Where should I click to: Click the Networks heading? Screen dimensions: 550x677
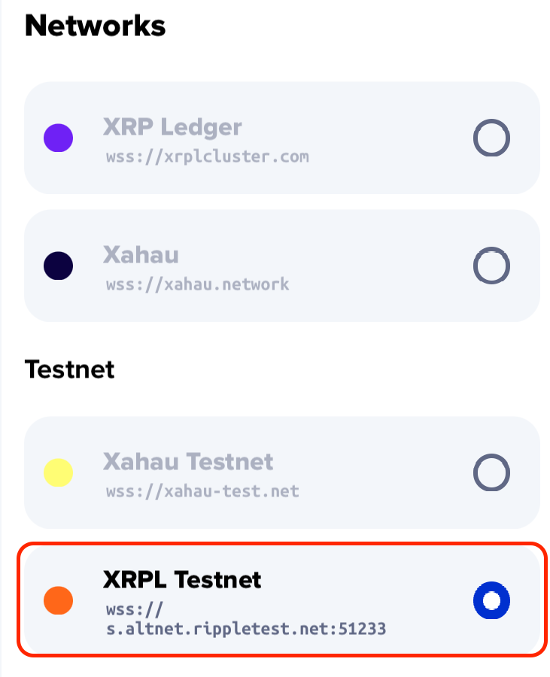click(95, 26)
